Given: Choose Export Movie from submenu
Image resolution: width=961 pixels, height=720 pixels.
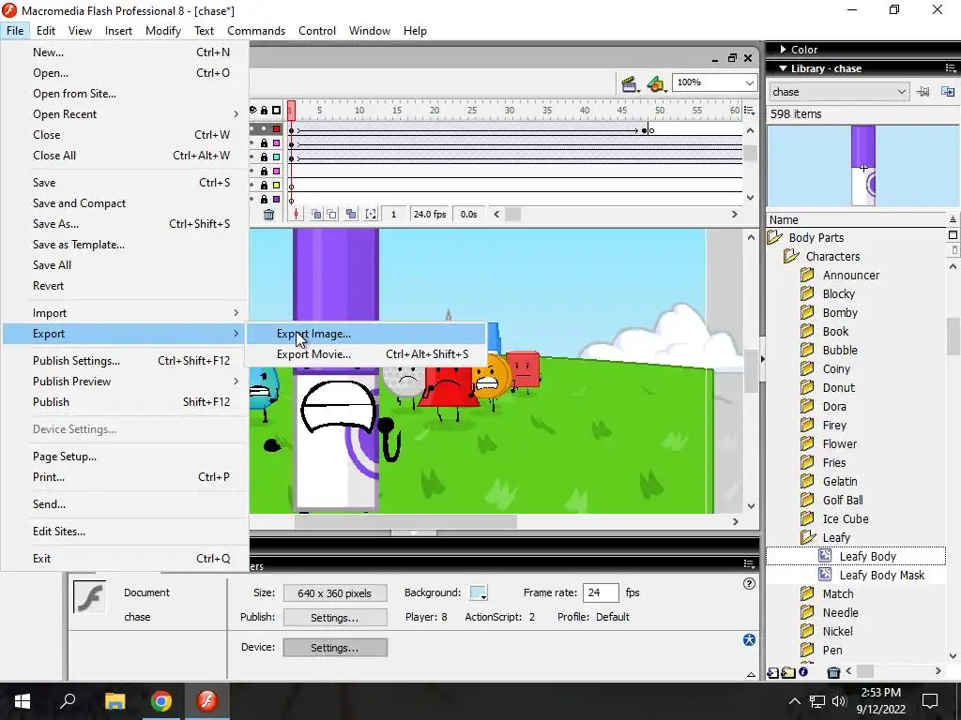Looking at the screenshot, I should (x=367, y=354).
